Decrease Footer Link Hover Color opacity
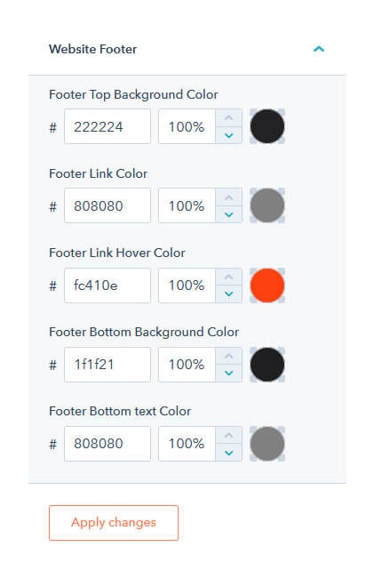 tap(229, 293)
